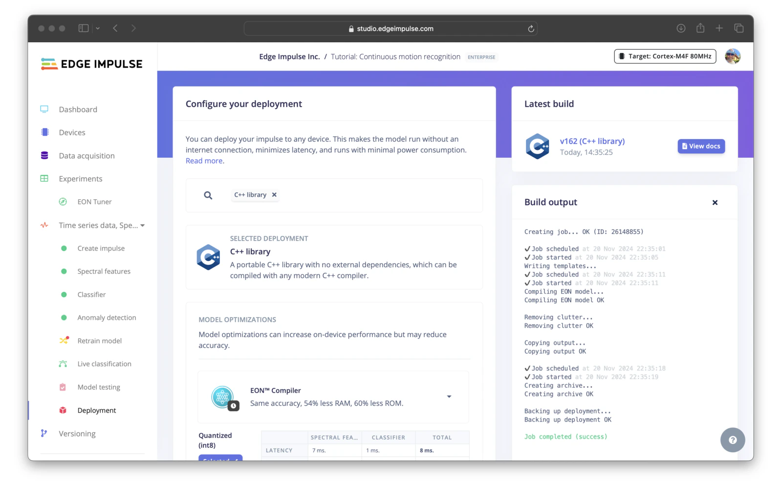Image resolution: width=782 pixels, height=487 pixels.
Task: Dismiss the Build output panel
Action: pyautogui.click(x=715, y=202)
